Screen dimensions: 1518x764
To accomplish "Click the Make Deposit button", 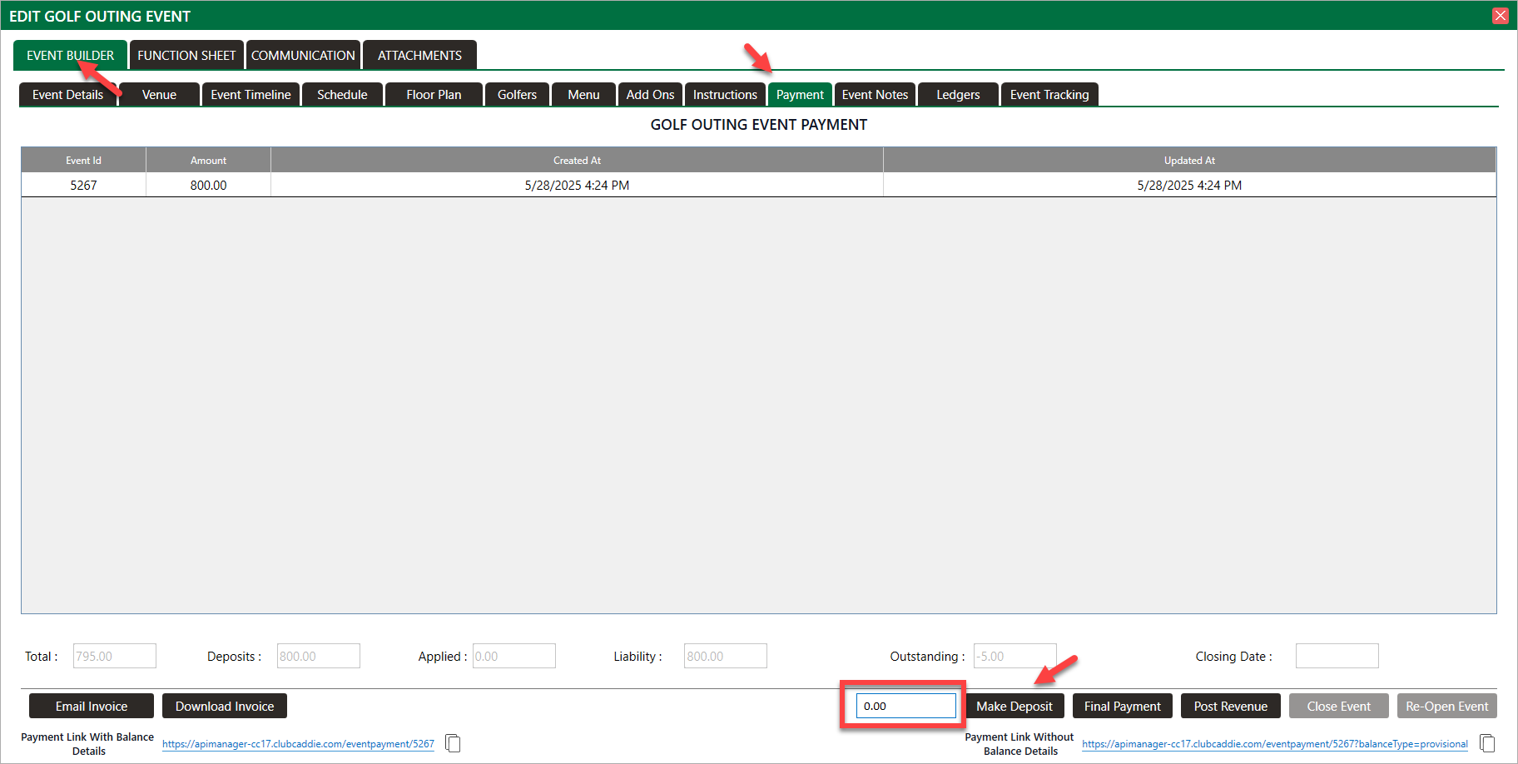I will (x=1014, y=707).
